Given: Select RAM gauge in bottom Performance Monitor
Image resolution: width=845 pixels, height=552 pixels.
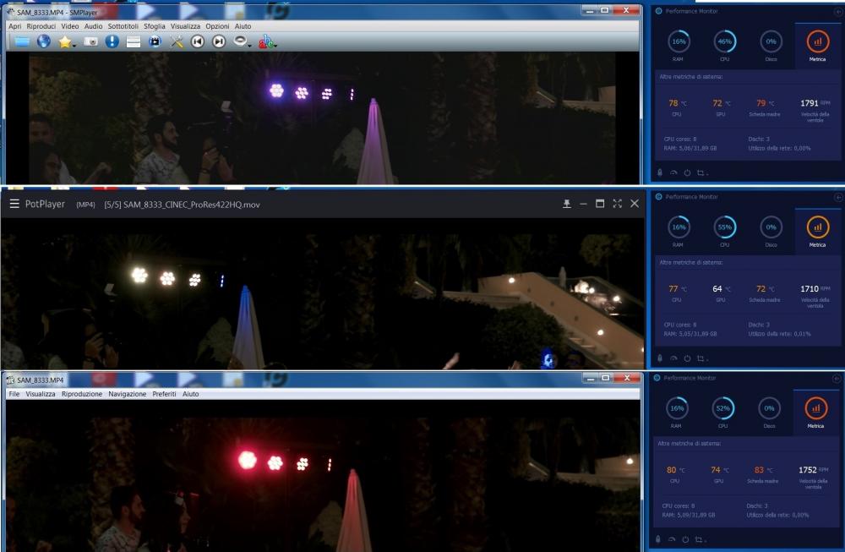Looking at the screenshot, I should pyautogui.click(x=677, y=410).
